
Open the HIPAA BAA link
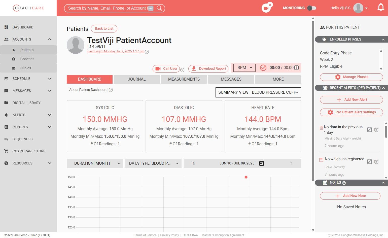tap(190, 235)
